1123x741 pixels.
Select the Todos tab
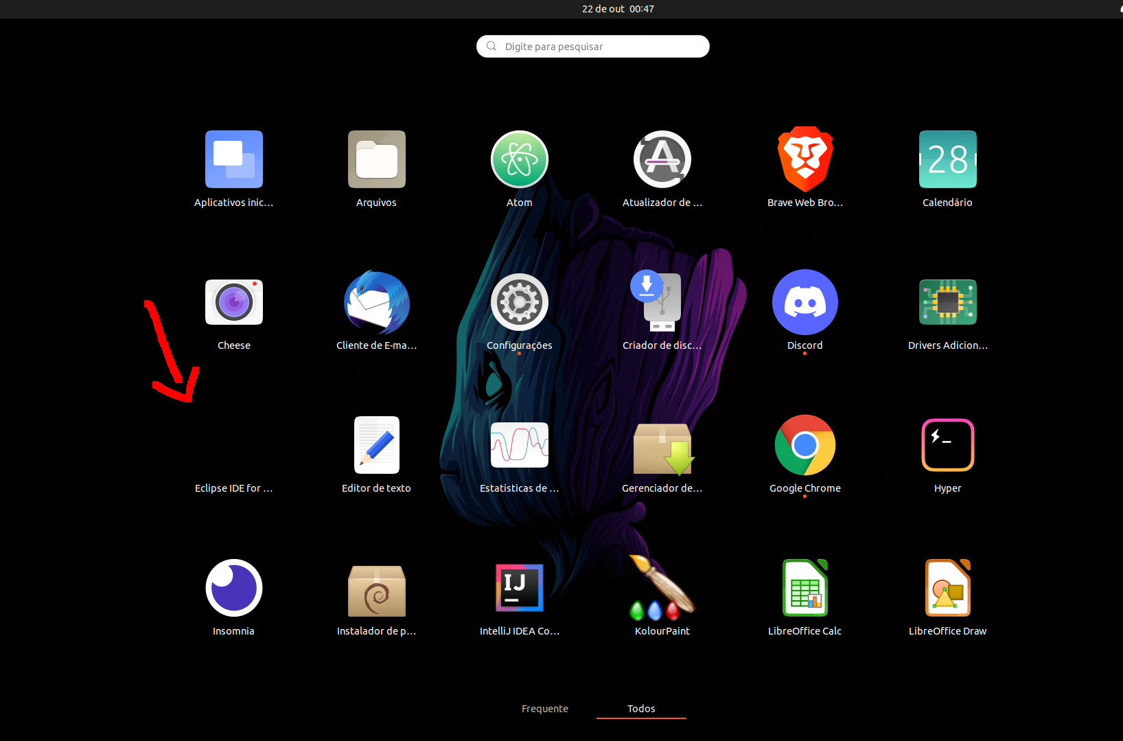click(641, 709)
